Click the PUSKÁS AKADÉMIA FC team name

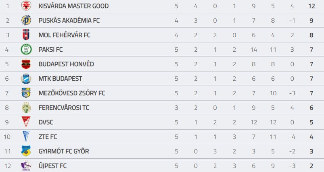point(69,21)
